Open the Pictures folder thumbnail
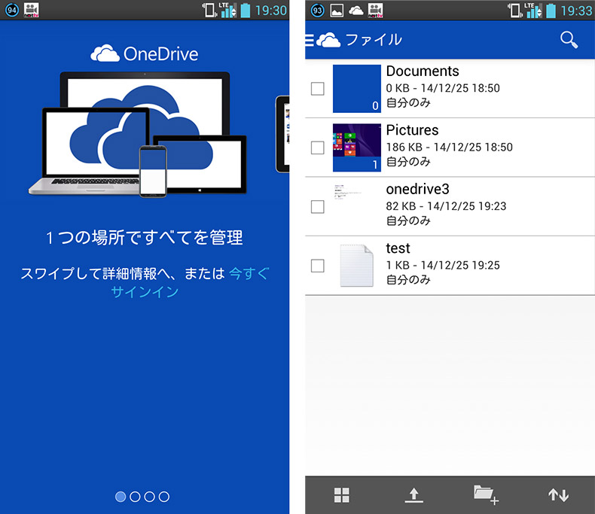 point(357,148)
